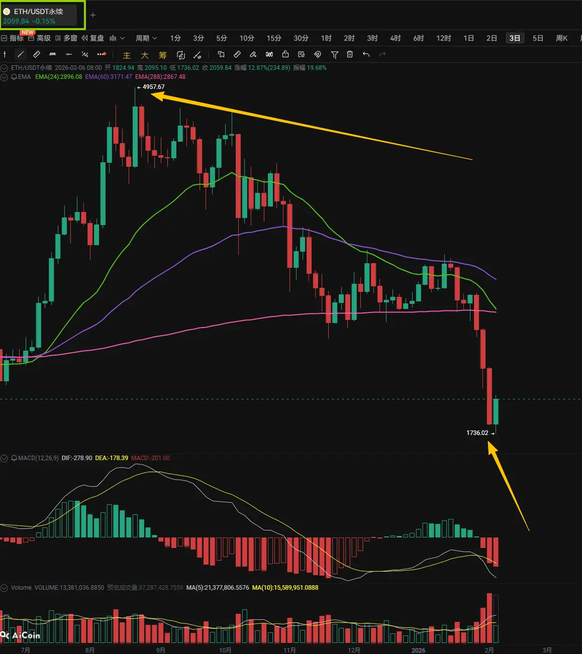Click the 1736.02 low price label
The image size is (582, 654).
477,432
